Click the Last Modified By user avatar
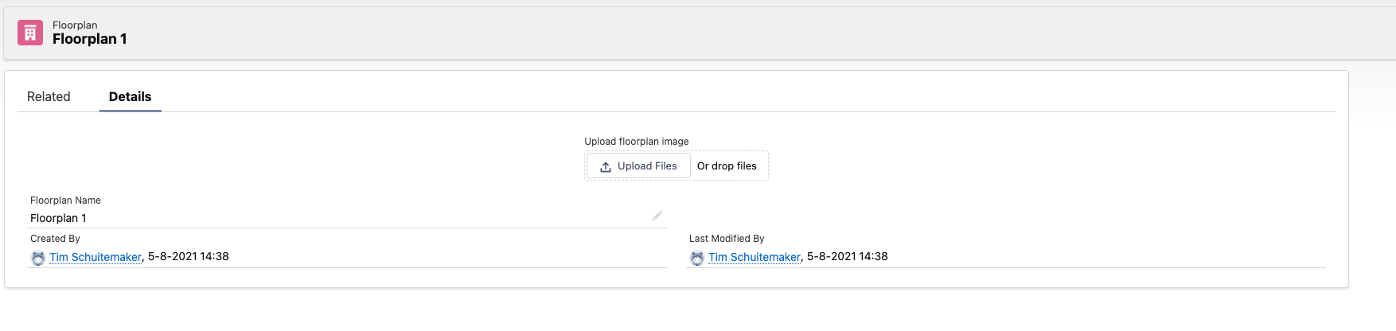Screen dimensions: 1396x331 (x=697, y=258)
